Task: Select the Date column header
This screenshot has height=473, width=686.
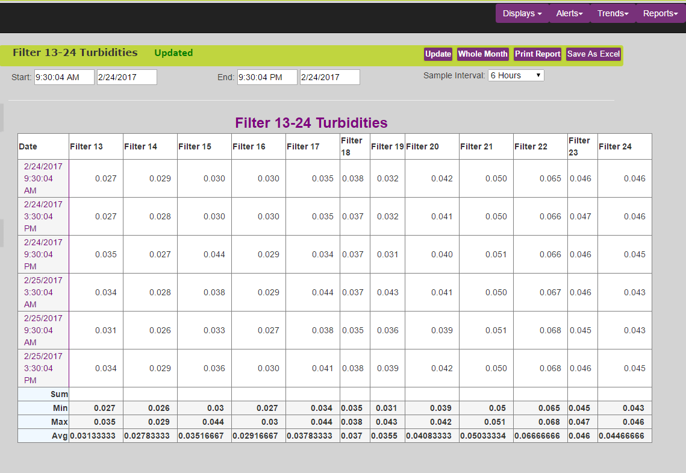Action: [43, 146]
